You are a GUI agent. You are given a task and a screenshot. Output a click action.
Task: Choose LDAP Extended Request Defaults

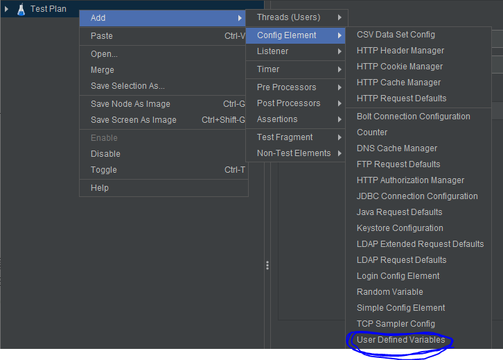click(418, 244)
